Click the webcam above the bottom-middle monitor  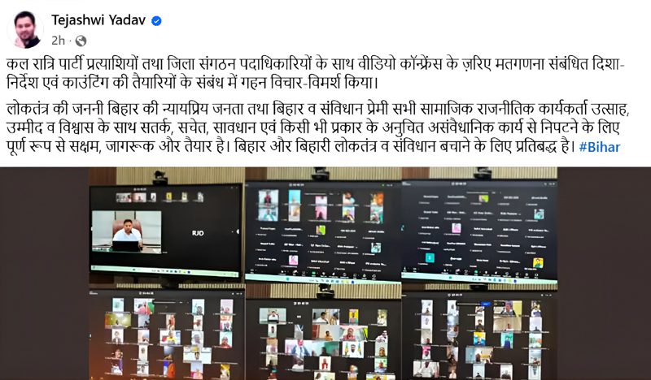point(325,291)
